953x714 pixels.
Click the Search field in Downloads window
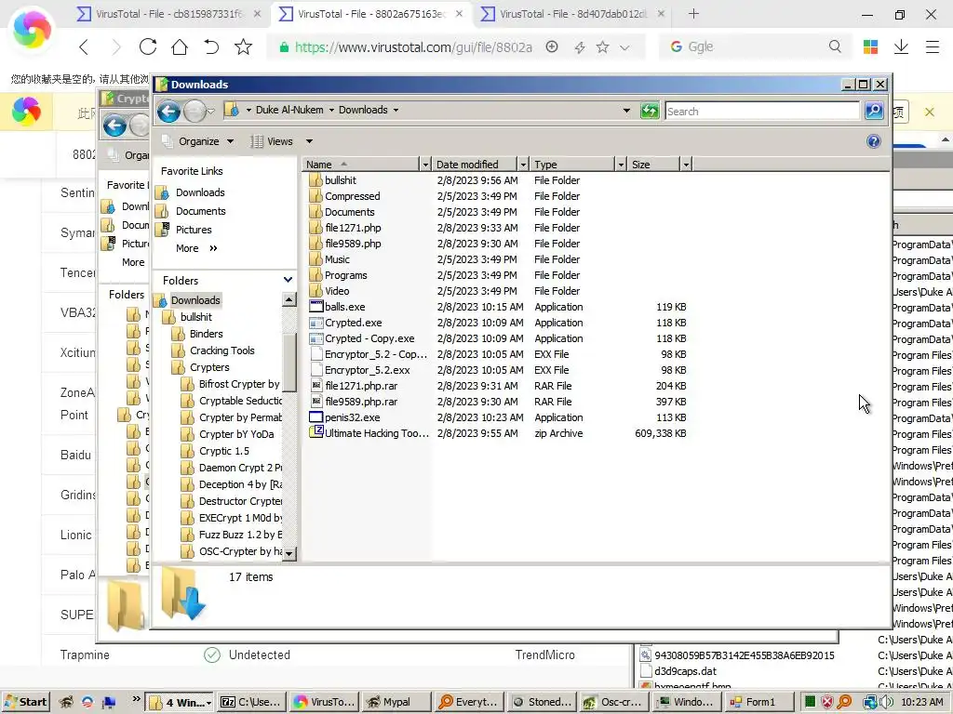[x=762, y=112]
